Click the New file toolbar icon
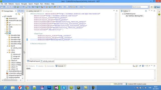The width and height of the screenshot is (161, 90). pyautogui.click(x=2, y=7)
